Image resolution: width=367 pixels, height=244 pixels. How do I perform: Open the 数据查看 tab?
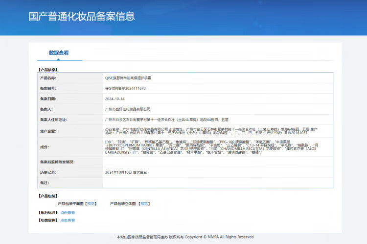click(x=59, y=53)
